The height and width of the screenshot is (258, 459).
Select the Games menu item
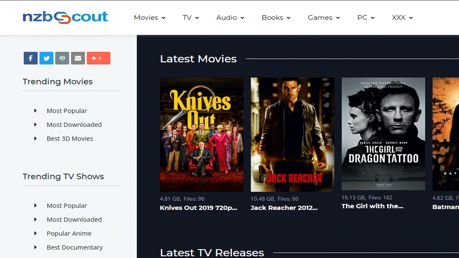pyautogui.click(x=324, y=18)
